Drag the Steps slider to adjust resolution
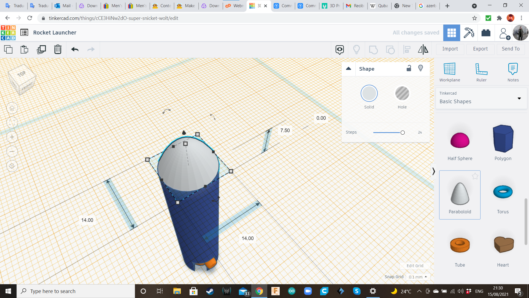The image size is (529, 298). 403,132
